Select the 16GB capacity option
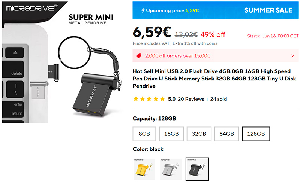This screenshot has height=183, width=300. (171, 134)
